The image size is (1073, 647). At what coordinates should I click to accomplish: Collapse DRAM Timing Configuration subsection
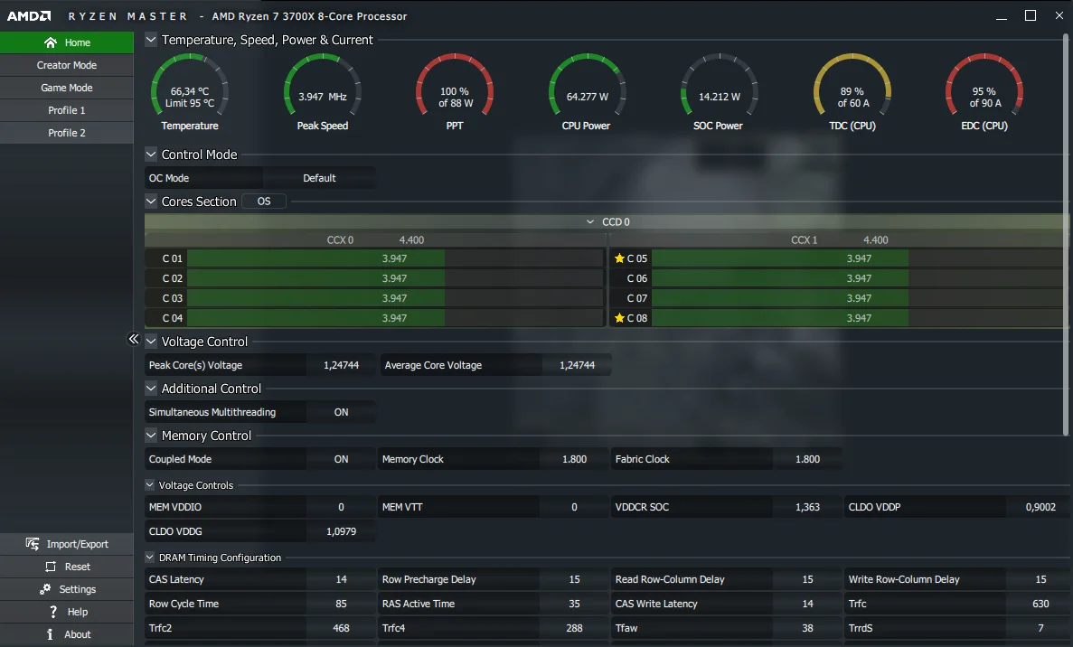coord(150,558)
